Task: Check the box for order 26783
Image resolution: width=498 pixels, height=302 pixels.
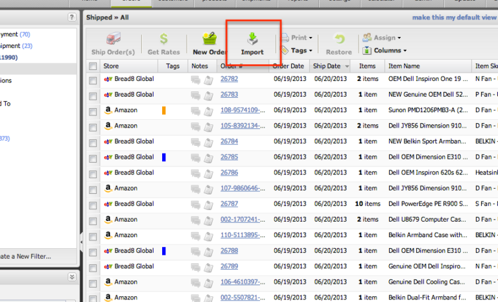Action: pyautogui.click(x=93, y=96)
